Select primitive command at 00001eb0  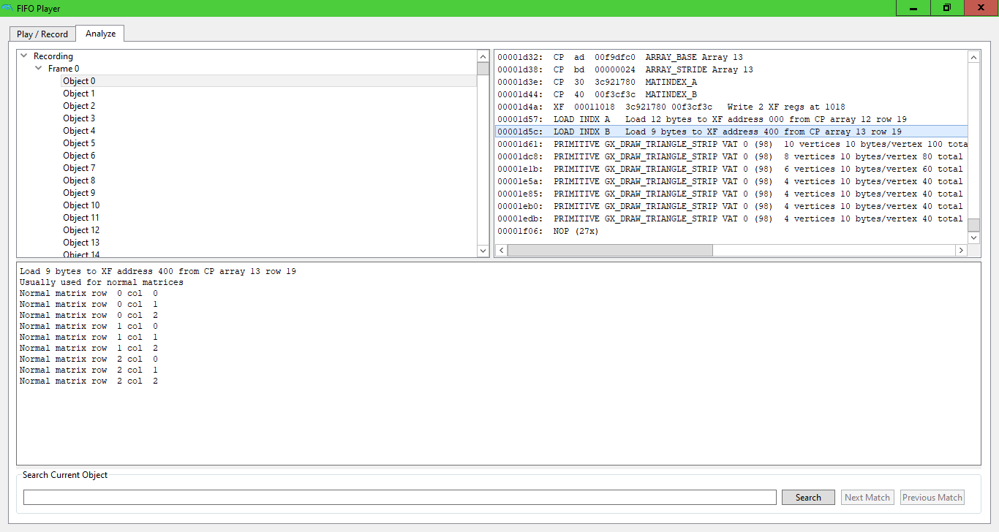tap(731, 206)
